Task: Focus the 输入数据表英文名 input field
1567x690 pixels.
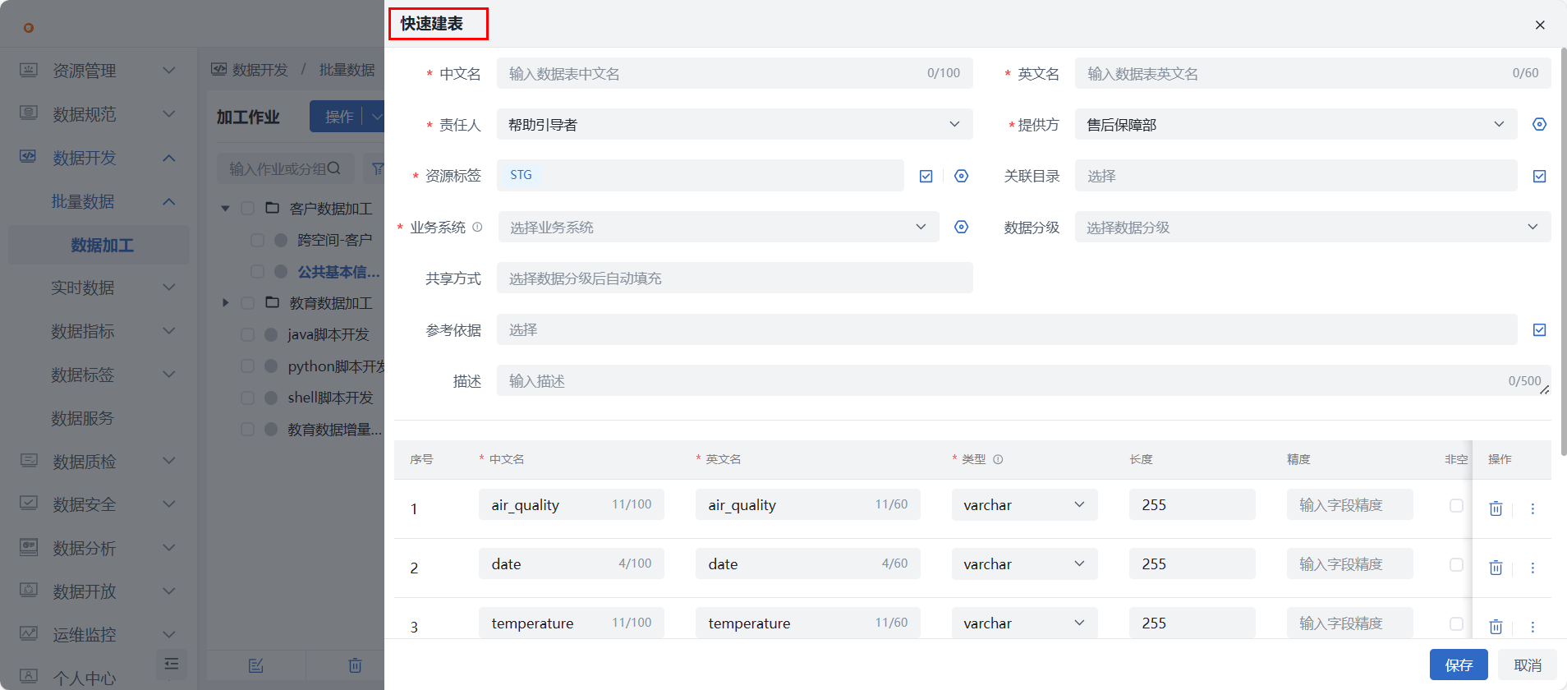Action: (1312, 73)
